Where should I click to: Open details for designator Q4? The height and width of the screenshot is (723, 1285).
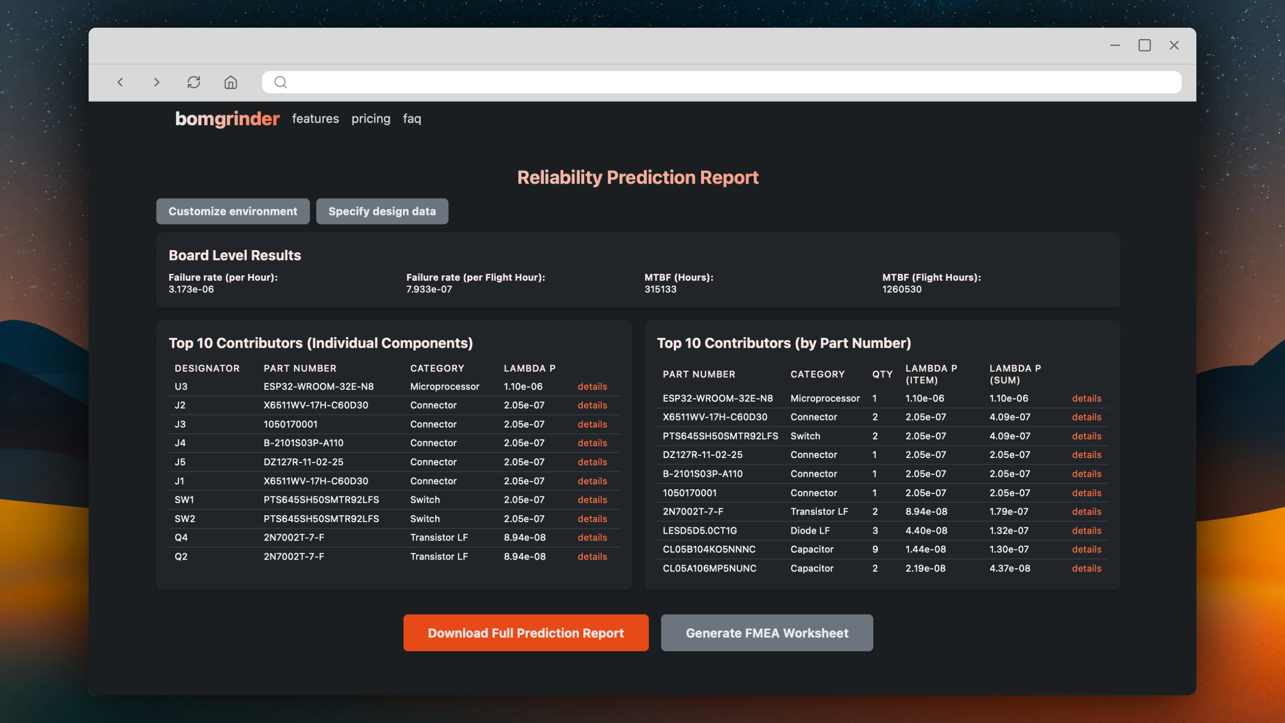592,537
